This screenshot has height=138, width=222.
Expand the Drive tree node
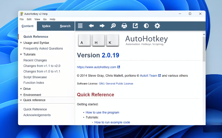coord(21,89)
